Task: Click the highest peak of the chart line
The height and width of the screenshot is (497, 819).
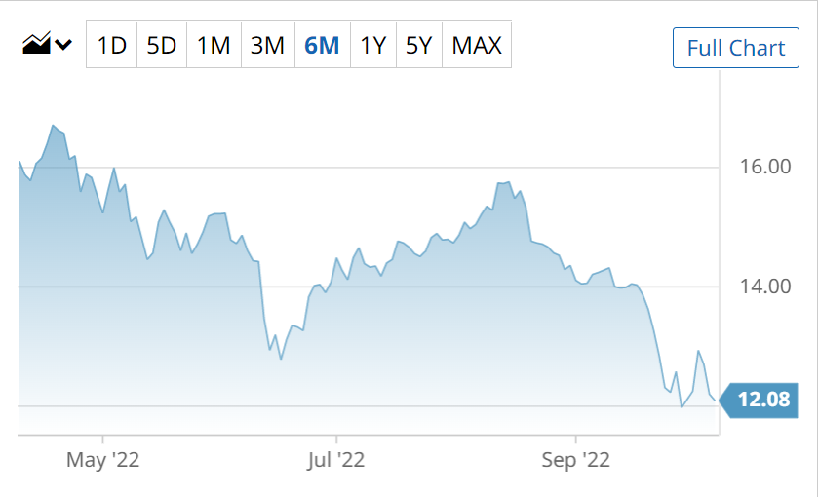Action: (53, 126)
